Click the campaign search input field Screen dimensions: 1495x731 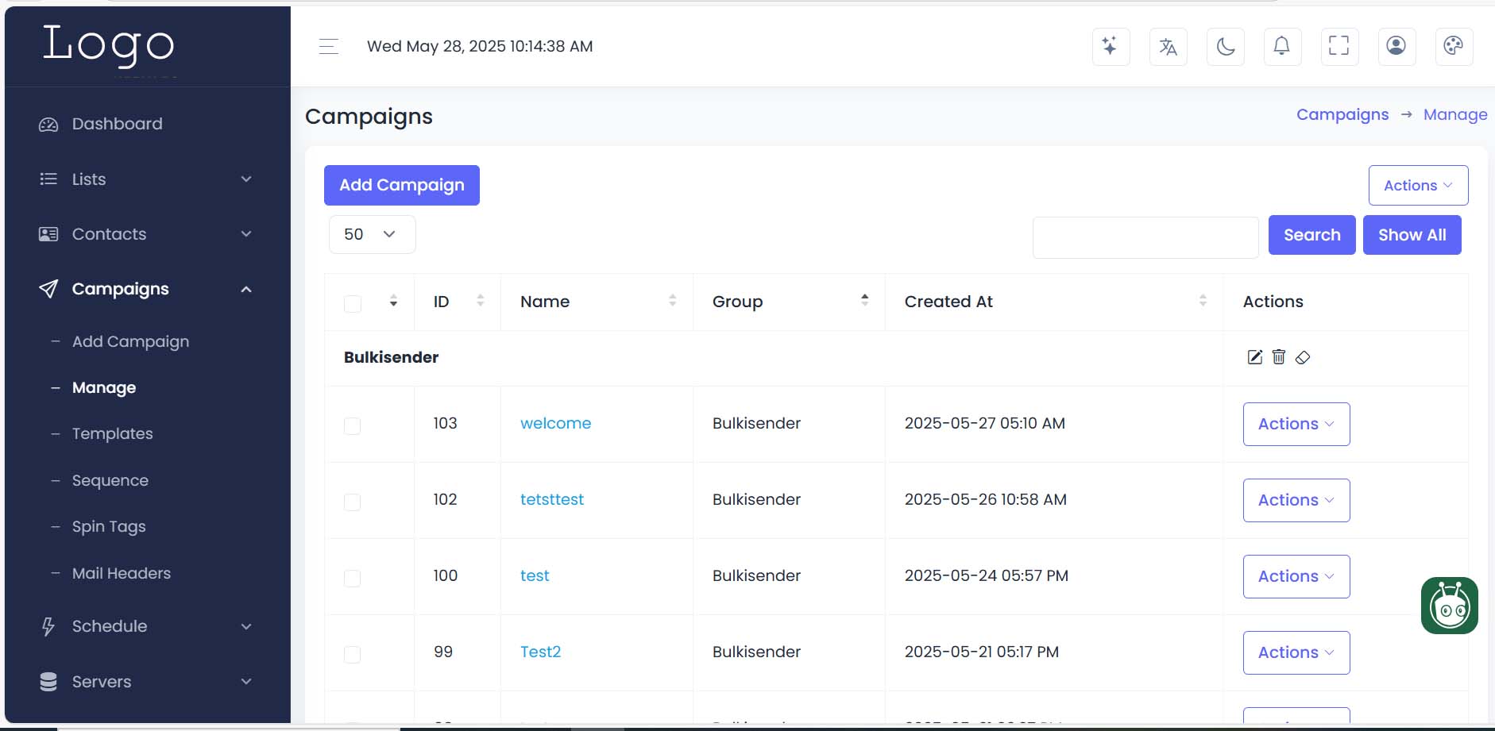1145,237
